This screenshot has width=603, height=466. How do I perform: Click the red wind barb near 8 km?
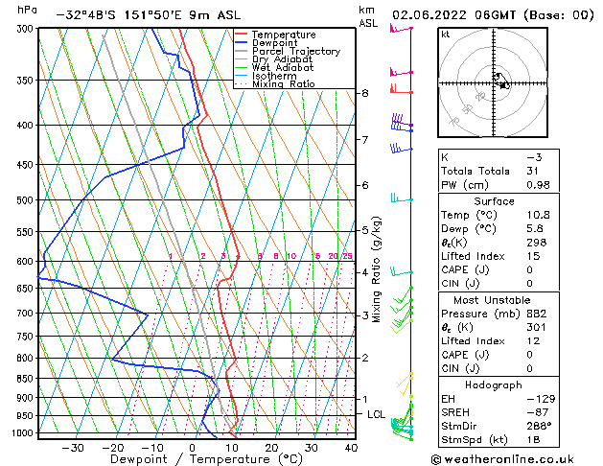pos(401,89)
